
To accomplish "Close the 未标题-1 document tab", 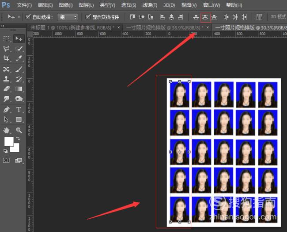I will [x=119, y=27].
